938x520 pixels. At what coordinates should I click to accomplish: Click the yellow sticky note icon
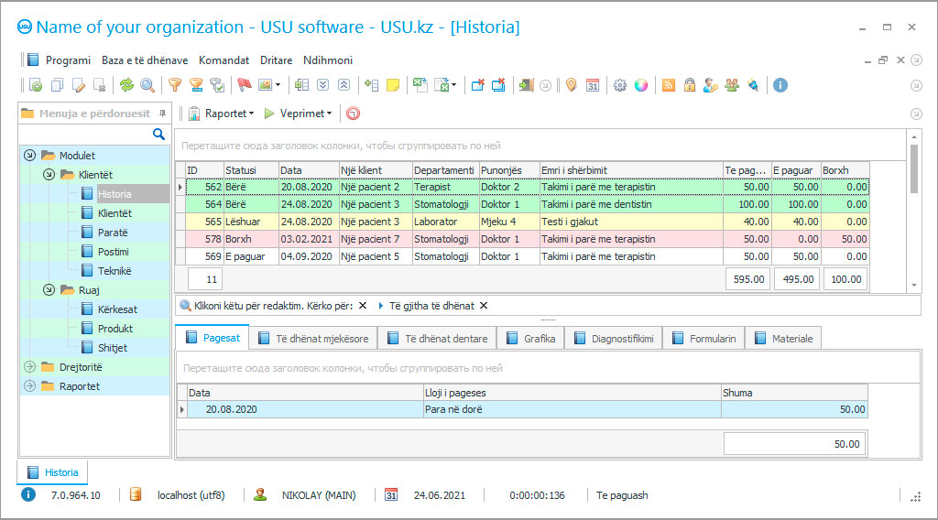(393, 85)
